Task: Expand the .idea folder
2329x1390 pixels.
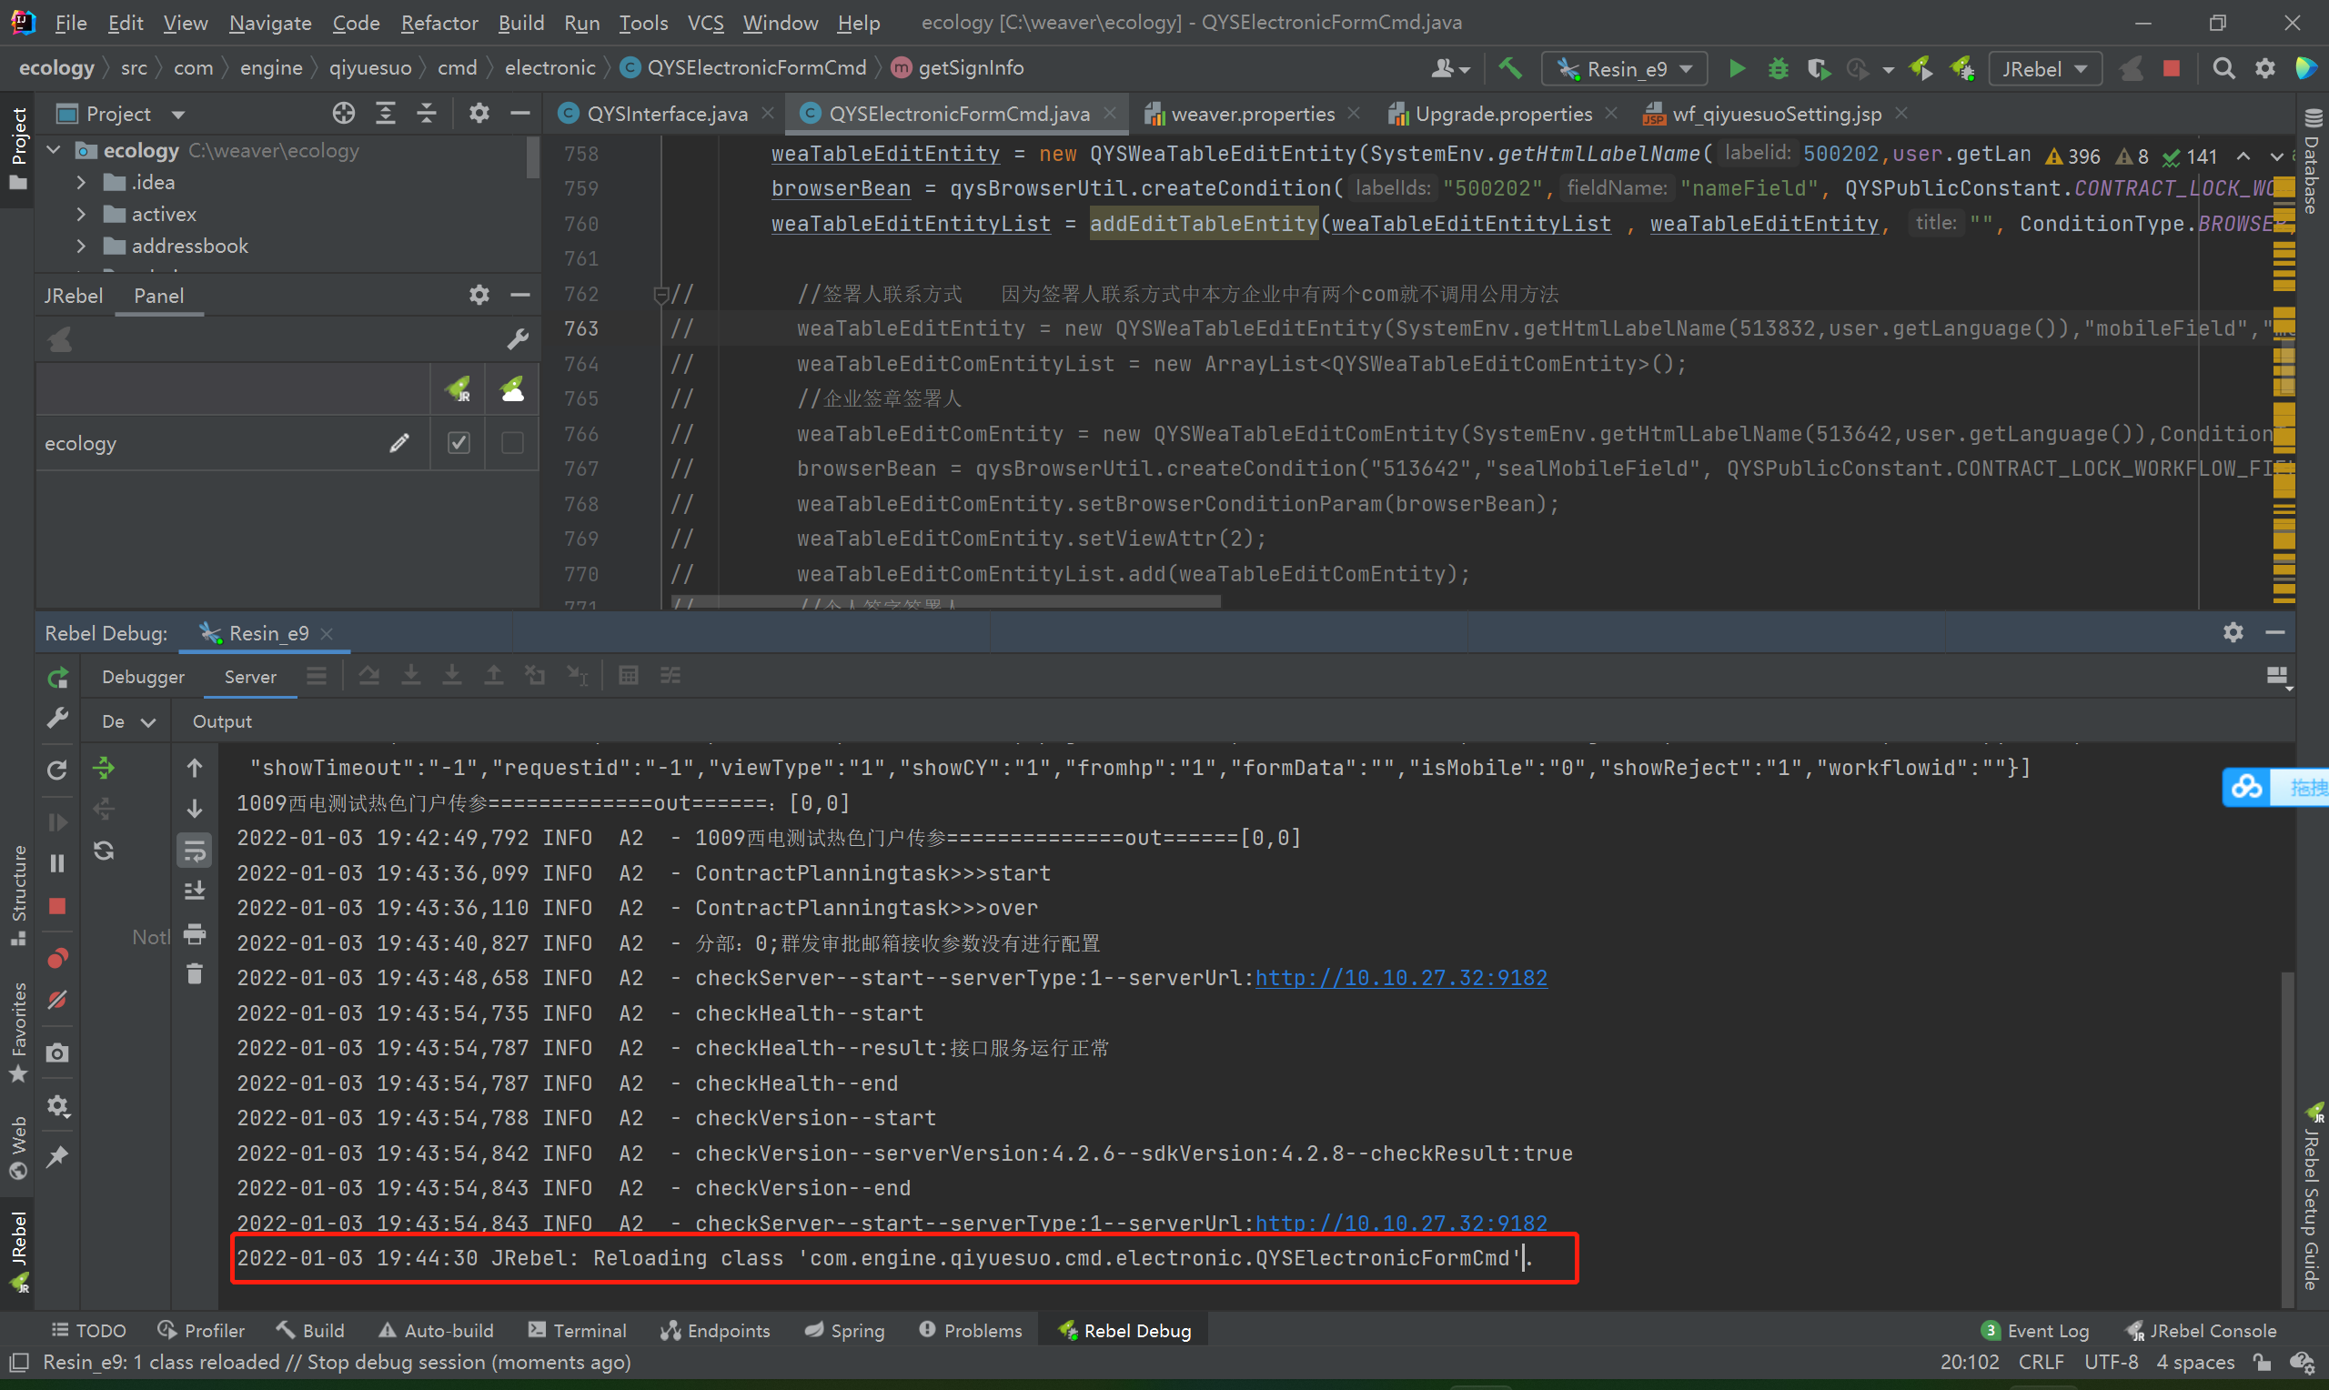Action: [82, 182]
